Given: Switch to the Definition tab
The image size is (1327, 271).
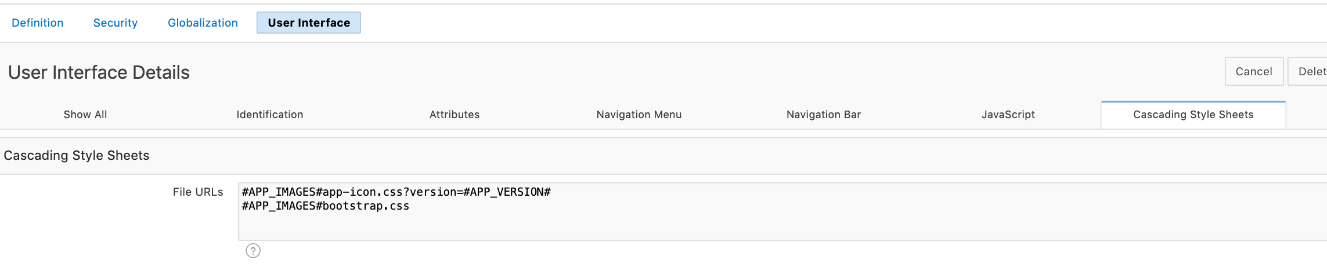Looking at the screenshot, I should coord(38,23).
